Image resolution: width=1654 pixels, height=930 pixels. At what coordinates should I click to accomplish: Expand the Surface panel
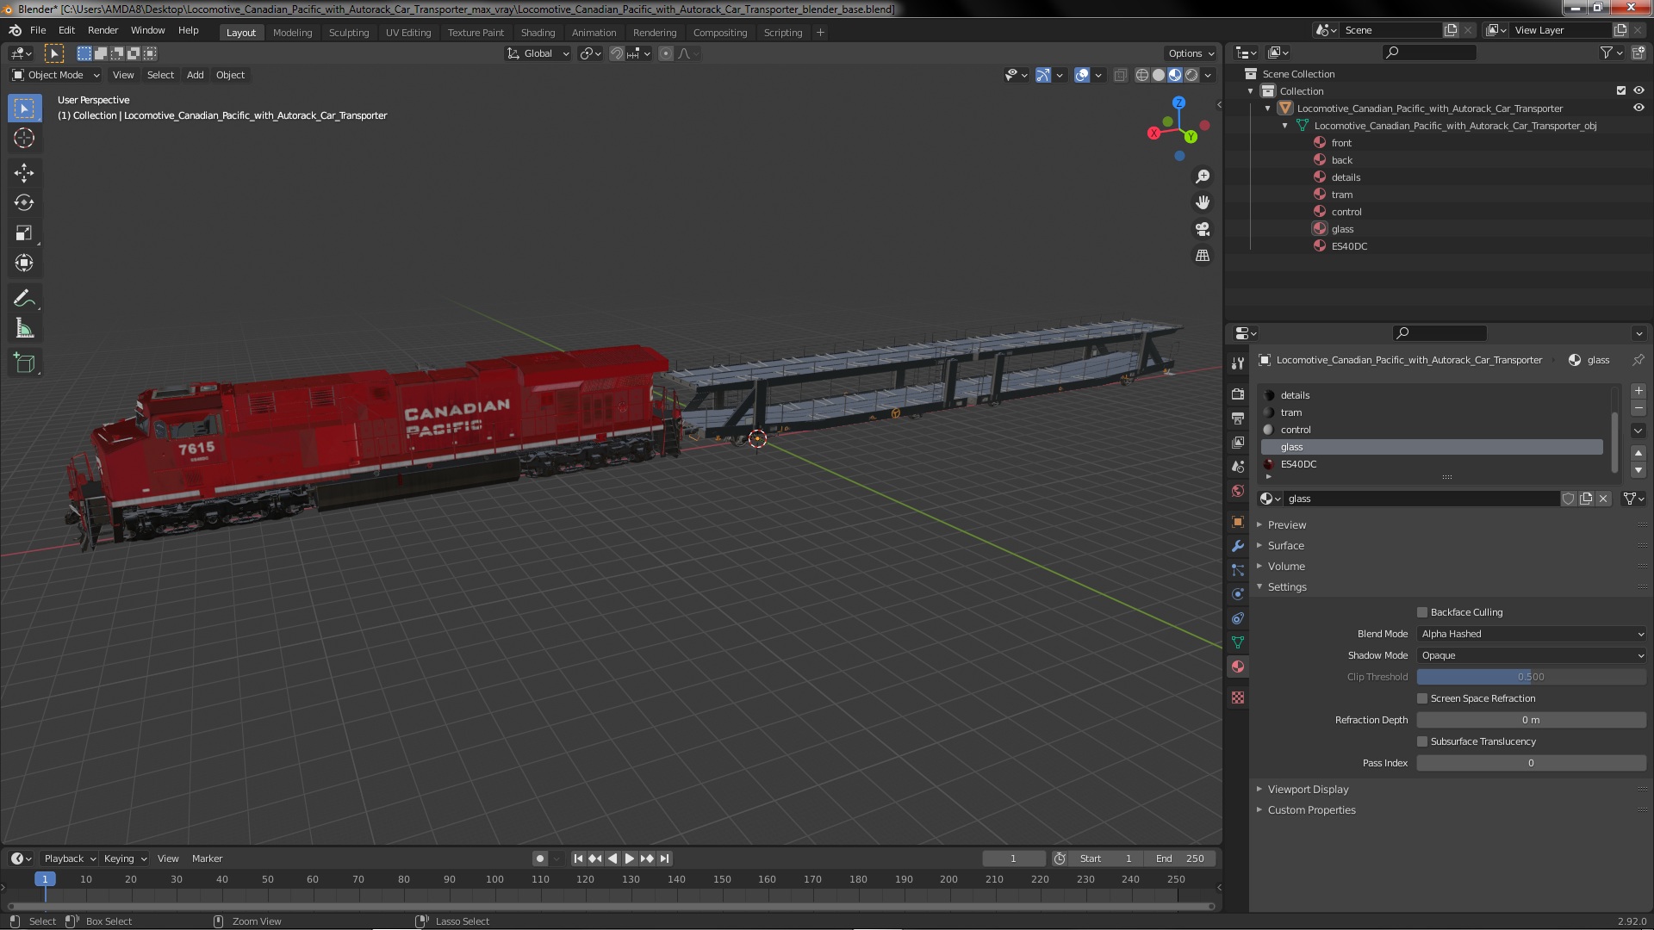click(x=1285, y=546)
